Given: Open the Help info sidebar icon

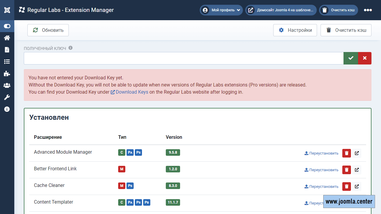Looking at the screenshot, I should (x=7, y=109).
